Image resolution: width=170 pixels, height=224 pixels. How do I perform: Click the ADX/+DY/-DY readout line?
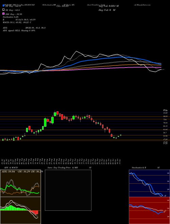(22, 172)
